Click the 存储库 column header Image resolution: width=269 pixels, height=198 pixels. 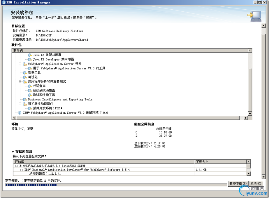click(x=104, y=162)
